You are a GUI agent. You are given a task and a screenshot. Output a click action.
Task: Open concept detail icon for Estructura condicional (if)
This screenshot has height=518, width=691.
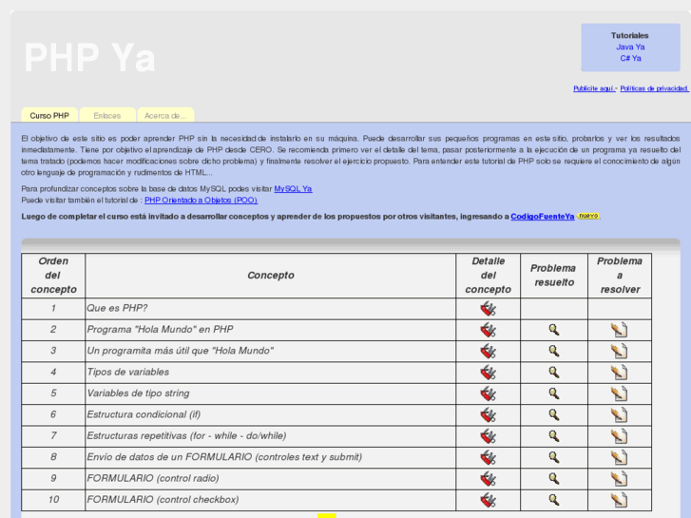click(488, 414)
